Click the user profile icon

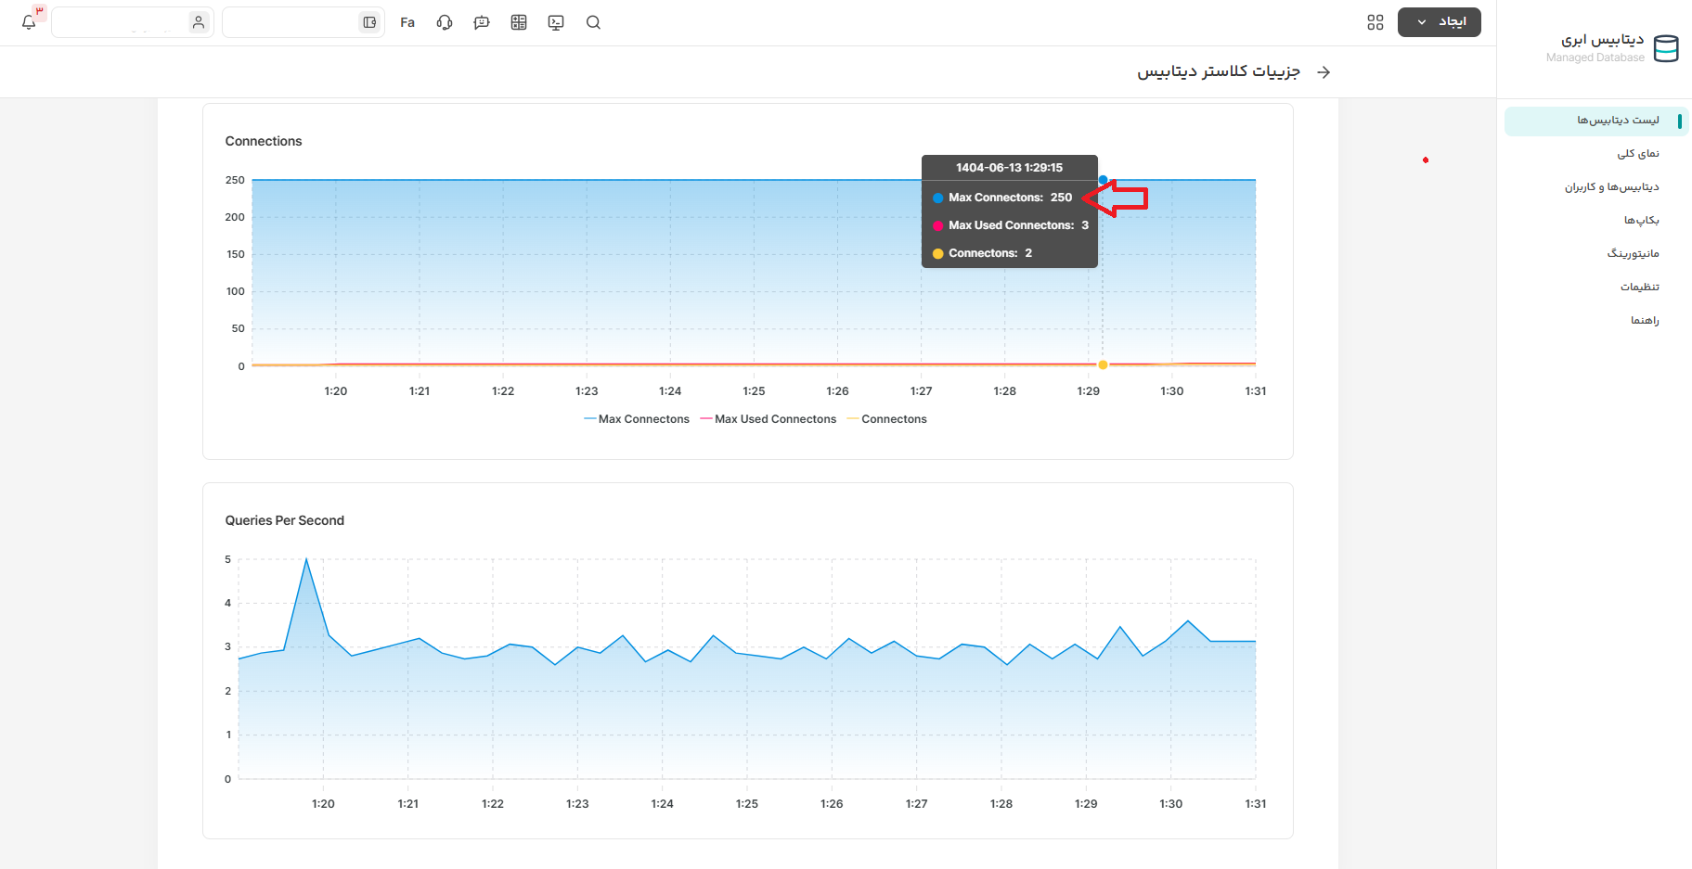[198, 22]
